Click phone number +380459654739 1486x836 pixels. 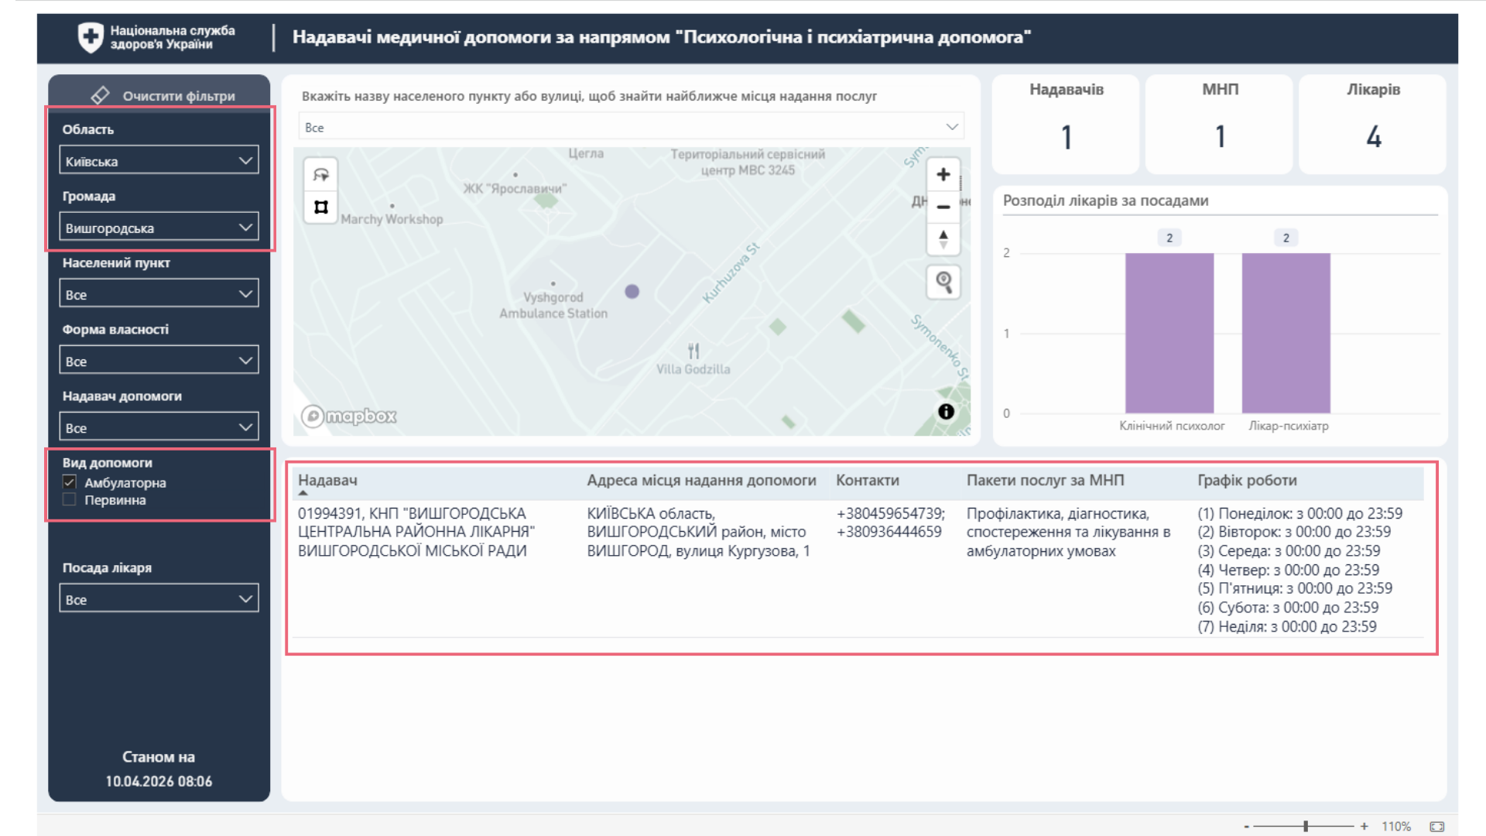tap(890, 513)
